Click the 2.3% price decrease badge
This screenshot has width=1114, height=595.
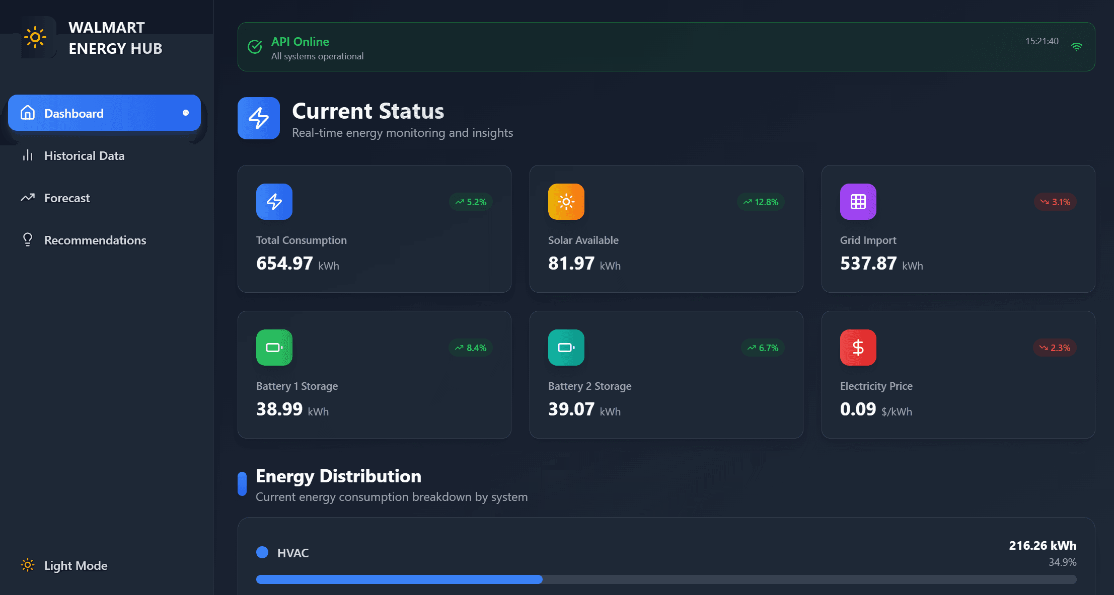pos(1055,348)
